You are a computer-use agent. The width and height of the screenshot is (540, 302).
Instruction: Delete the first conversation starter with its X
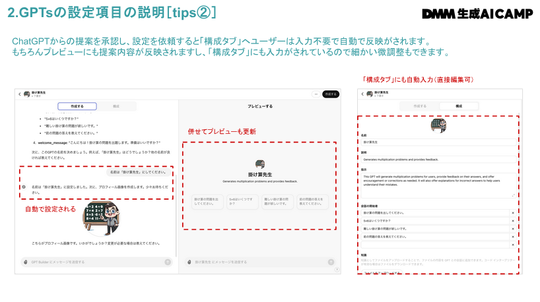[512, 212]
